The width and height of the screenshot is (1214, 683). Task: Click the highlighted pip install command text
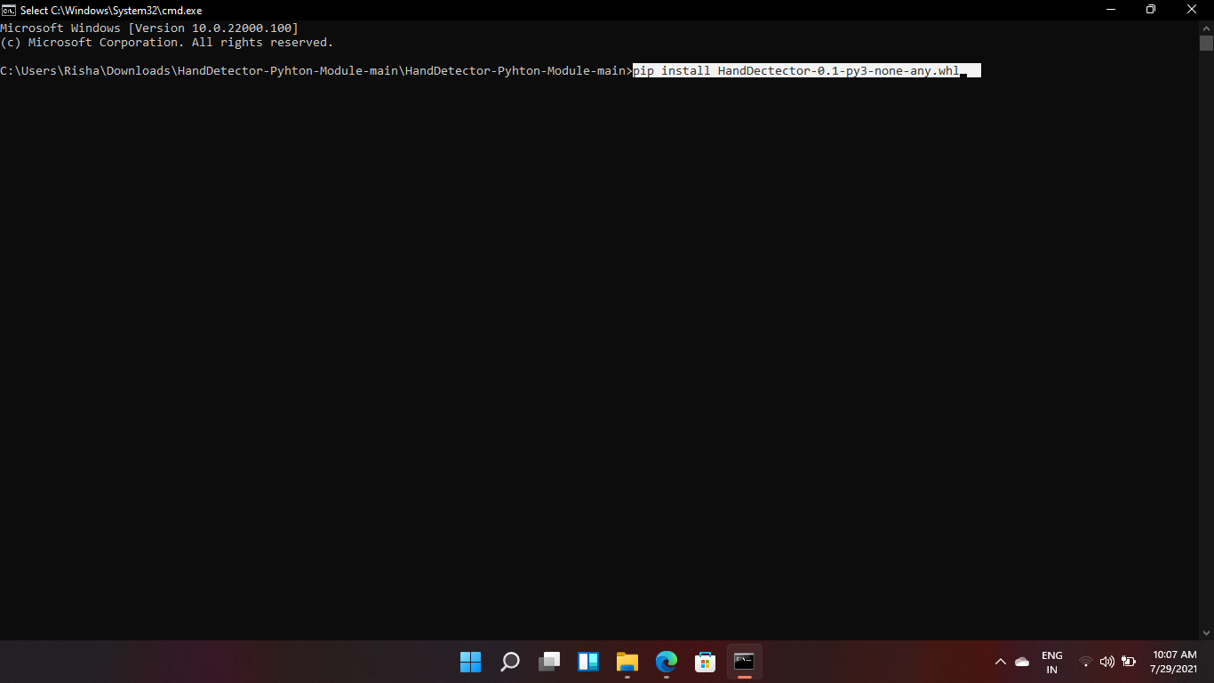point(800,70)
